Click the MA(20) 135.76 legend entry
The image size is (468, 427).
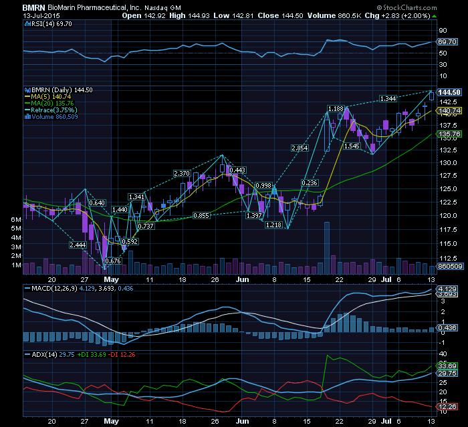point(49,104)
